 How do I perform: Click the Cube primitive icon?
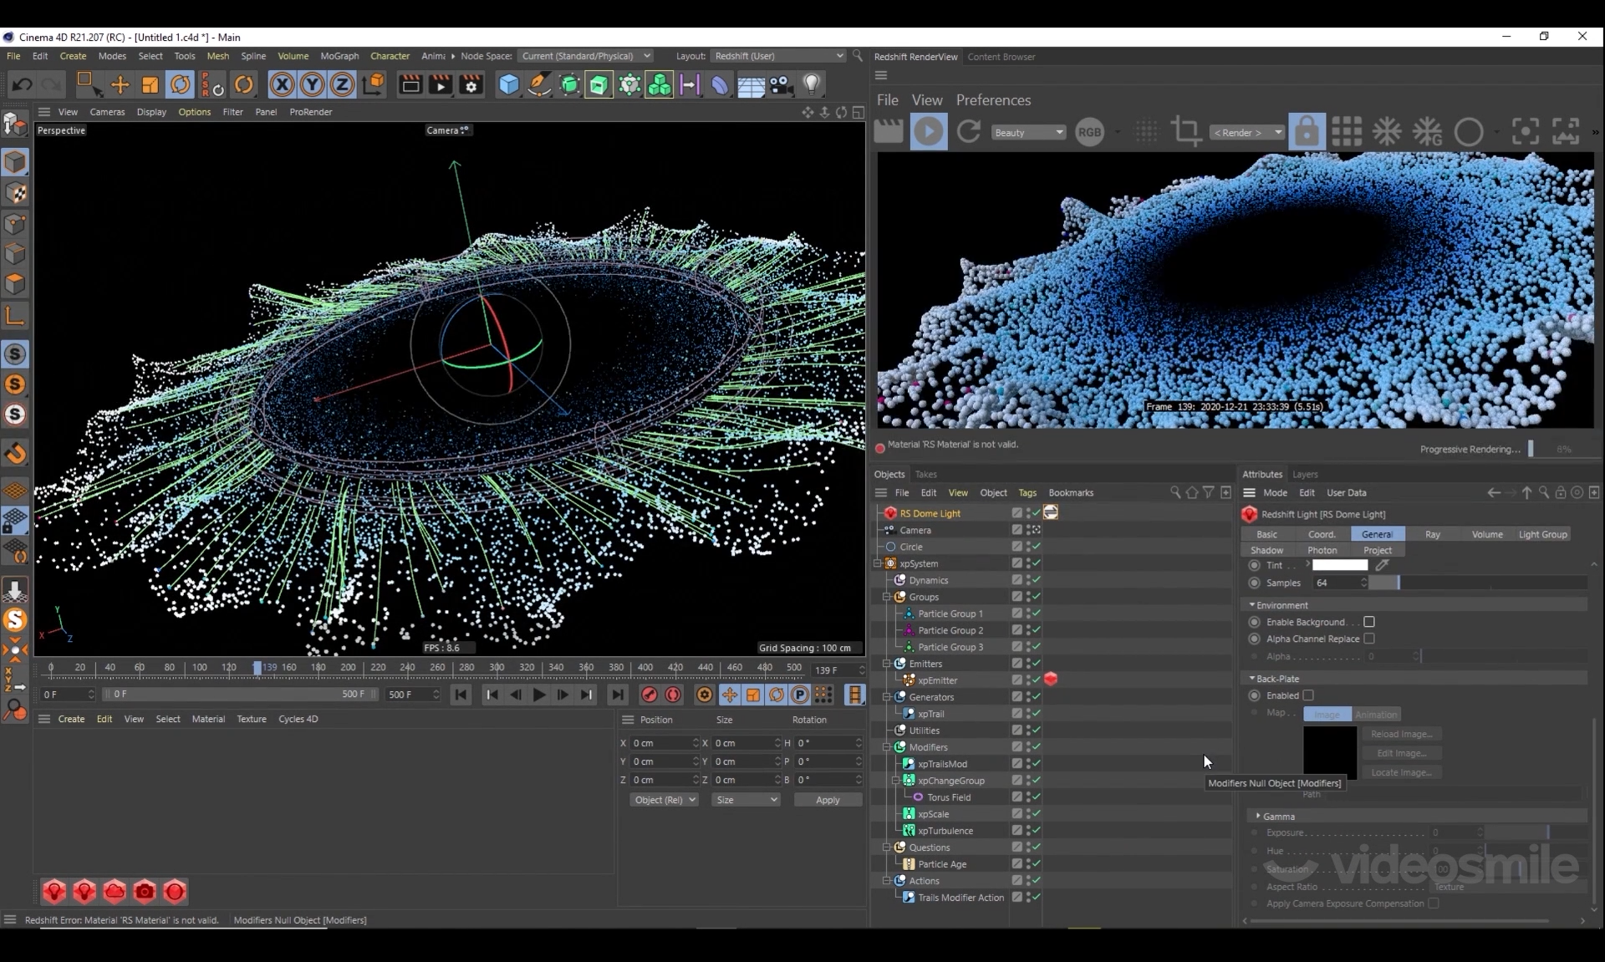(508, 84)
